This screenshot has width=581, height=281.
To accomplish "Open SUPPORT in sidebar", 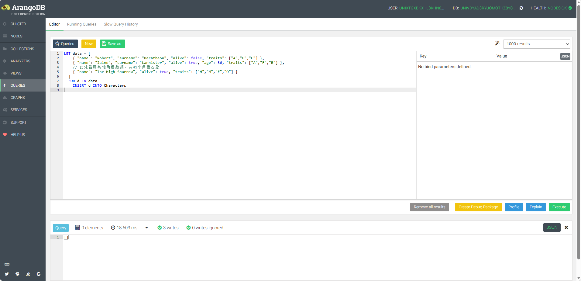I will pos(23,123).
